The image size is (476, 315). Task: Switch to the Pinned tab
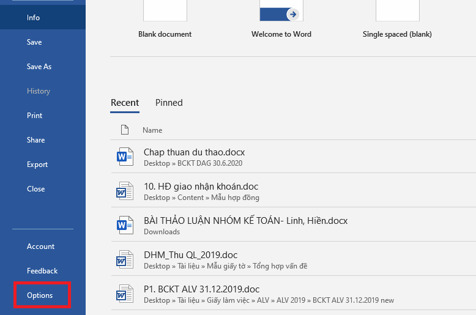169,103
